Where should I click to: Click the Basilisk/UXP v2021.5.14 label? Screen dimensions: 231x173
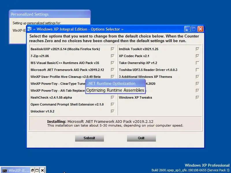(x=65, y=49)
